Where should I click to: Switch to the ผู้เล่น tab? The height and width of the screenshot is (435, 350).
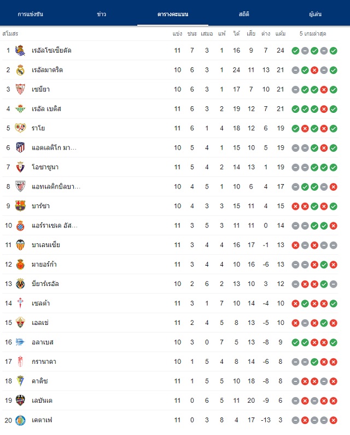[315, 14]
